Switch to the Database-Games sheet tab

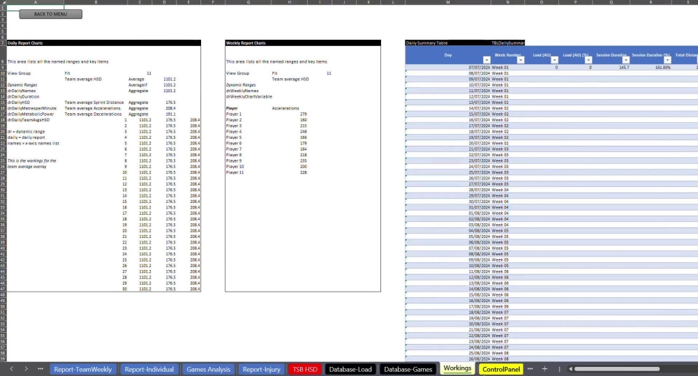point(408,369)
